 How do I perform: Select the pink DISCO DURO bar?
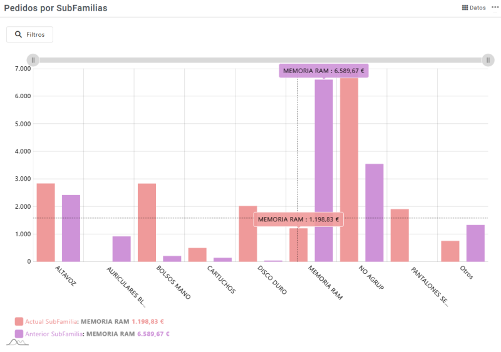pos(247,233)
